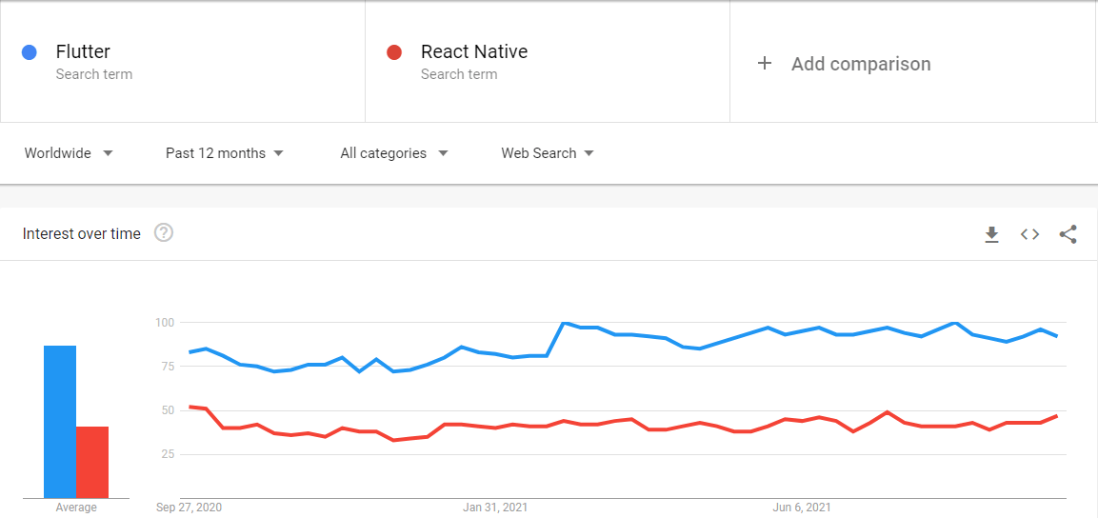This screenshot has width=1098, height=518.
Task: Share the Interest over time chart
Action: tap(1068, 234)
